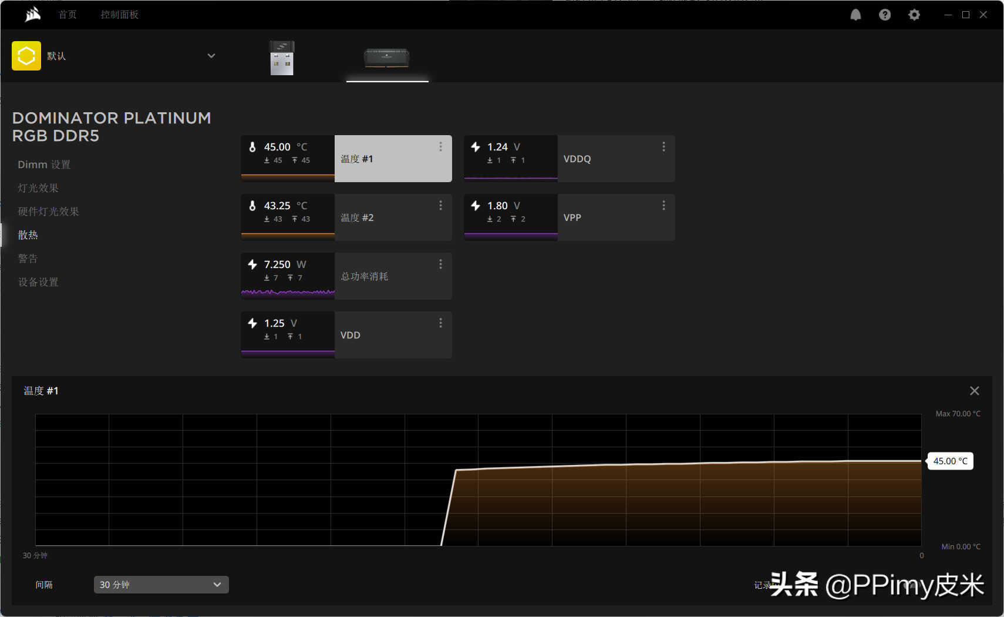Select the VDDQ sensor card

tap(570, 159)
